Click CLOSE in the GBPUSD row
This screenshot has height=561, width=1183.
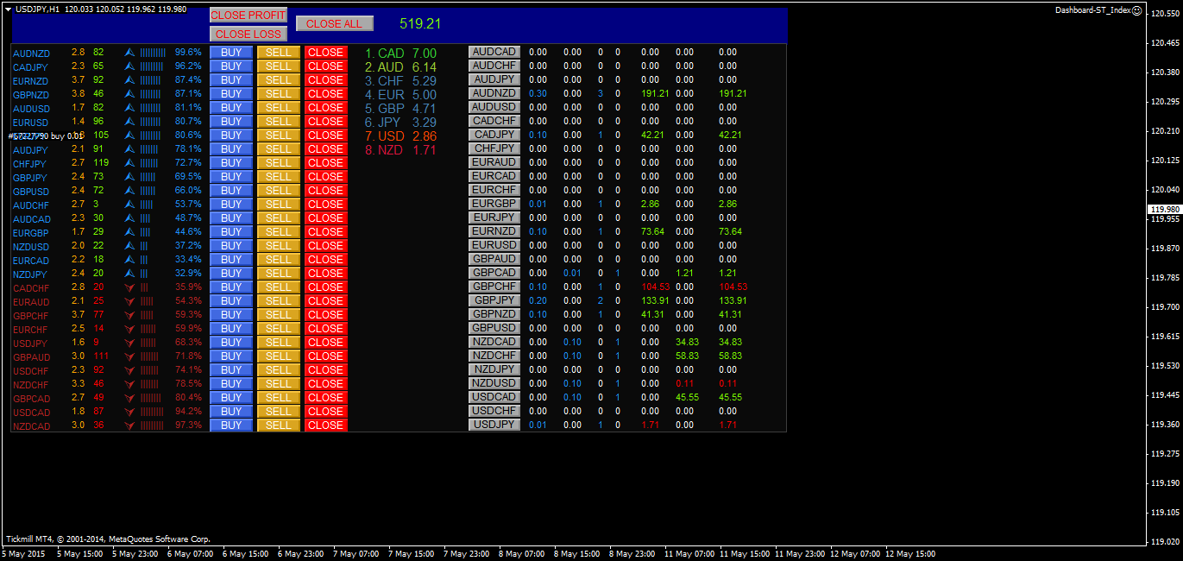pyautogui.click(x=326, y=191)
